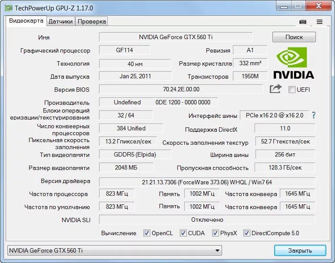Viewport: 335px width, 263px height.
Task: Switch to the Видеокарта tab
Action: pos(26,21)
